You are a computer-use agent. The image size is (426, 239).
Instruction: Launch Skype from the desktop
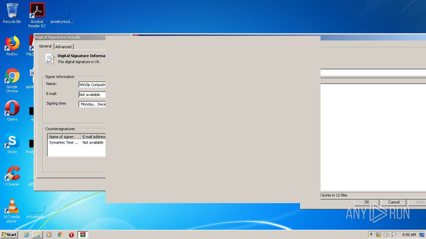12,143
